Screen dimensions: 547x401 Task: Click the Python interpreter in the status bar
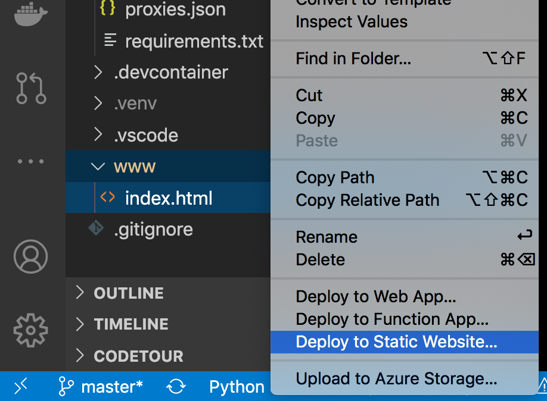point(237,386)
